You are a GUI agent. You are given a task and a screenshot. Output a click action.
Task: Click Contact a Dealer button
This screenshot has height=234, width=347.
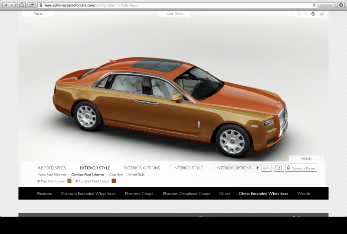coord(301,168)
